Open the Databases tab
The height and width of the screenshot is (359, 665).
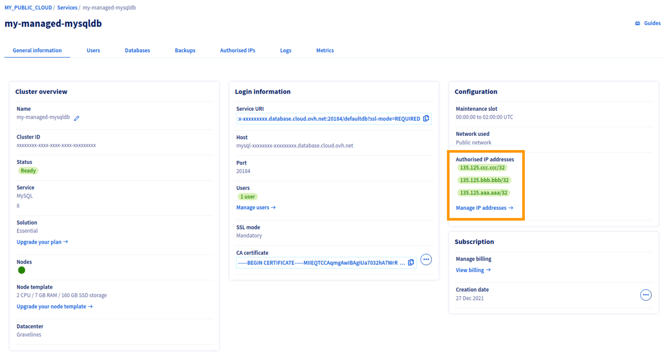[137, 50]
